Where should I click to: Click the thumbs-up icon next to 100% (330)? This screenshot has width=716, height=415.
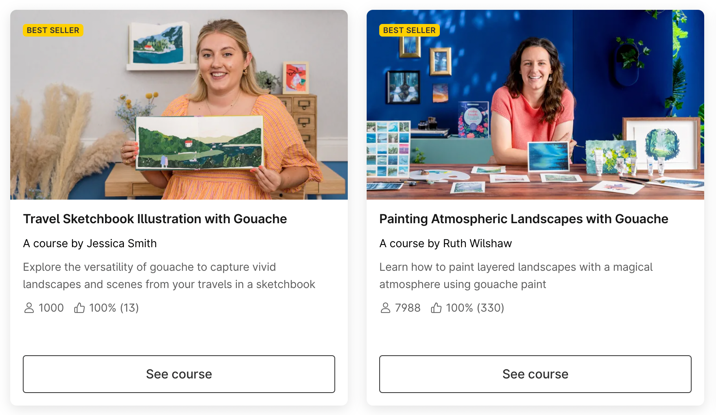(x=436, y=308)
